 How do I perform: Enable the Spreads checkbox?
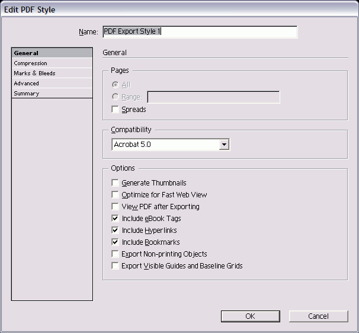pyautogui.click(x=116, y=110)
